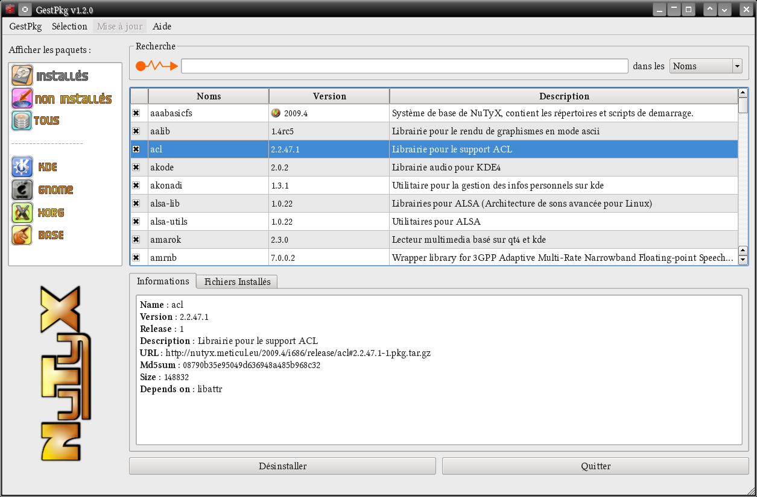Click the NuTyX logo image
The image size is (757, 497).
tap(65, 374)
